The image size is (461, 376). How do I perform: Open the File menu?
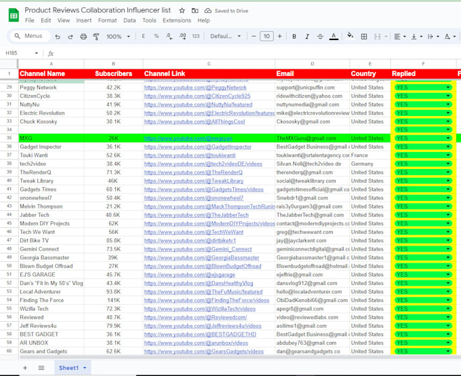pyautogui.click(x=29, y=20)
